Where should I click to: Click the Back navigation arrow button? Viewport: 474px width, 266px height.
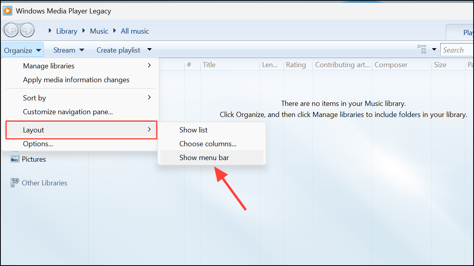[11, 30]
